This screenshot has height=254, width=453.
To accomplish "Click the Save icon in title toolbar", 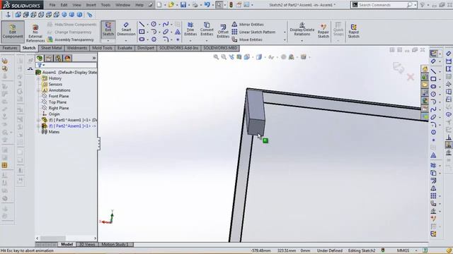I will coord(183,5).
